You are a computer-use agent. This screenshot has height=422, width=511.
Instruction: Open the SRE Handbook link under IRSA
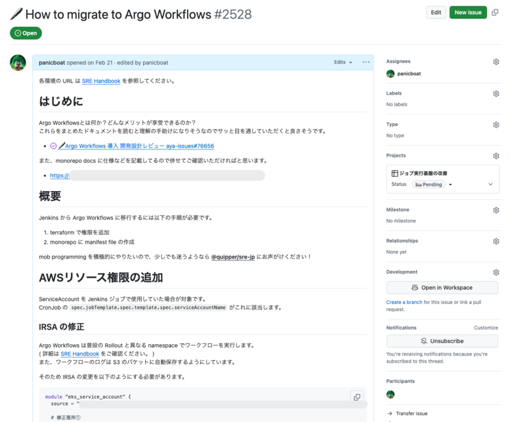tap(79, 354)
